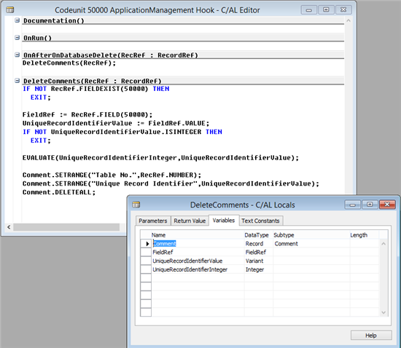401x348 pixels.
Task: Click the Help button
Action: (x=371, y=335)
